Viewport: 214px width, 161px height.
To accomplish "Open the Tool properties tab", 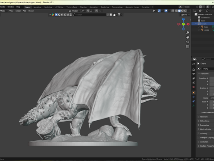I will pyautogui.click(x=193, y=64).
